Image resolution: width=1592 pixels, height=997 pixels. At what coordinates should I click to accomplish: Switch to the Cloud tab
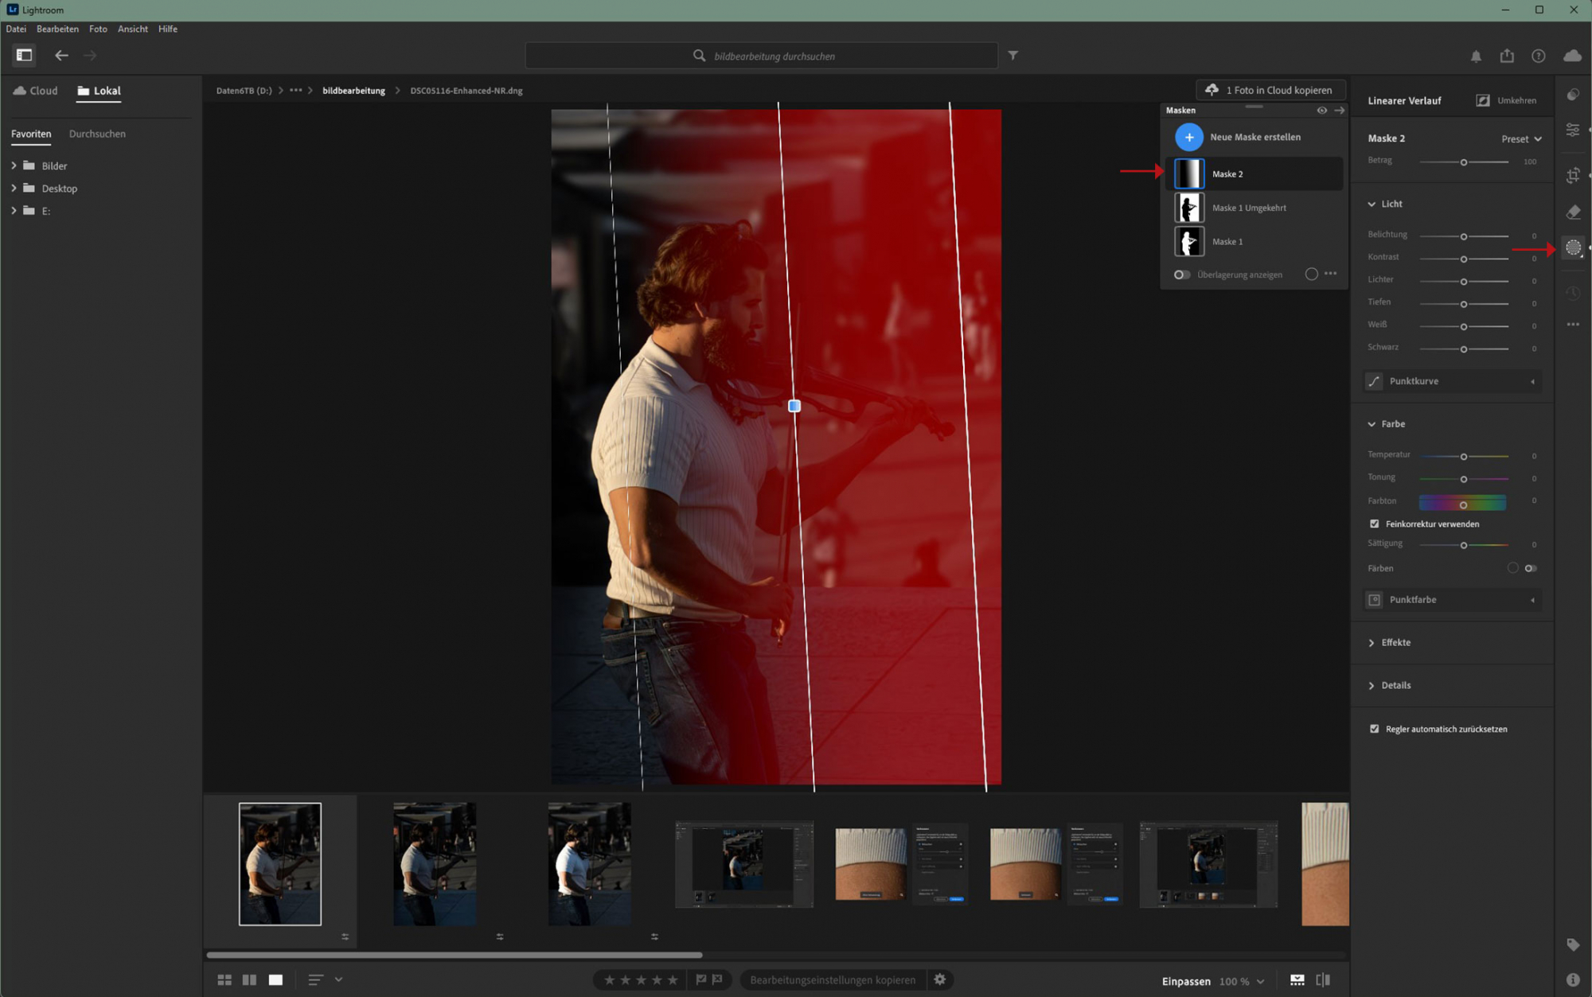(36, 91)
